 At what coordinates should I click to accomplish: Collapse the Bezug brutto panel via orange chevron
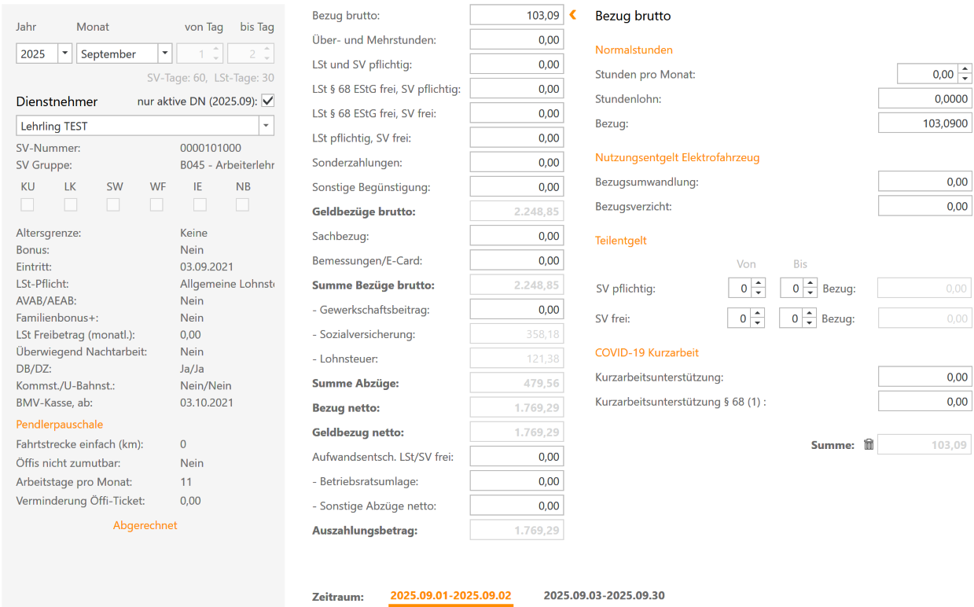[572, 14]
